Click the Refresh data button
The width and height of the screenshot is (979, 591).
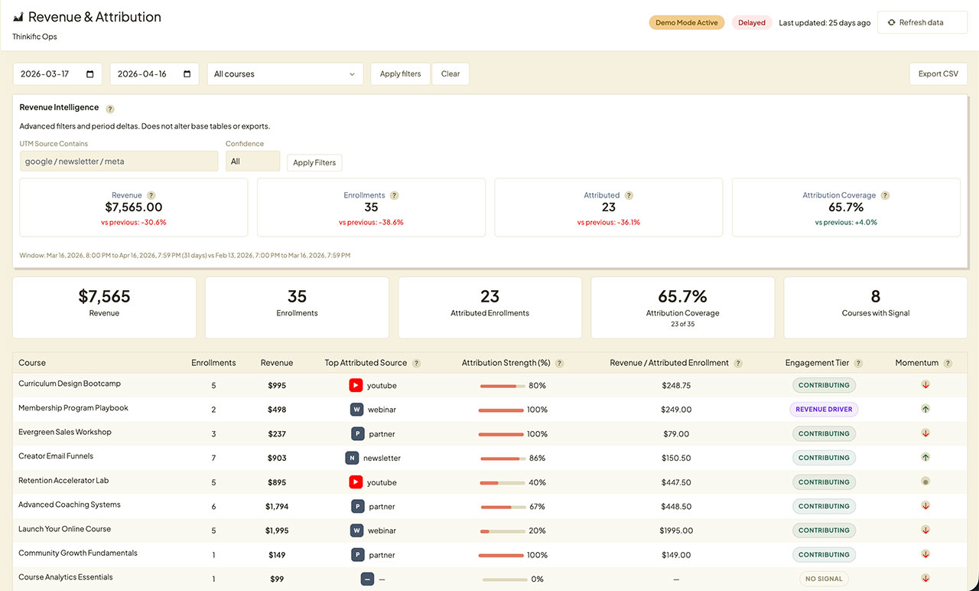pos(922,23)
